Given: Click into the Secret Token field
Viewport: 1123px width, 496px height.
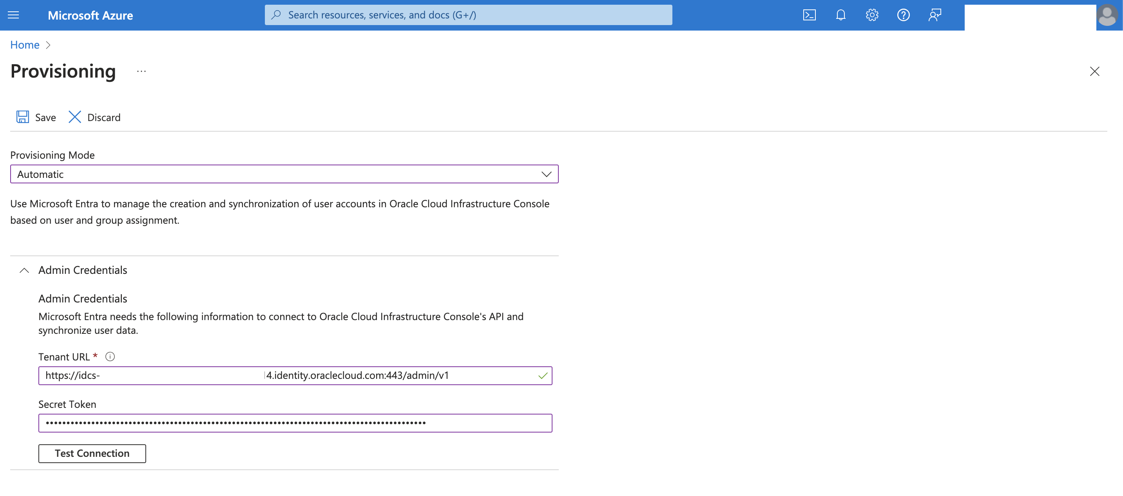Looking at the screenshot, I should click(295, 423).
